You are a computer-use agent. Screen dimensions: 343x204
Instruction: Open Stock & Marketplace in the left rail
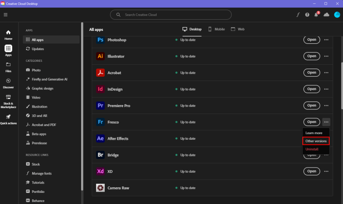coord(8,102)
